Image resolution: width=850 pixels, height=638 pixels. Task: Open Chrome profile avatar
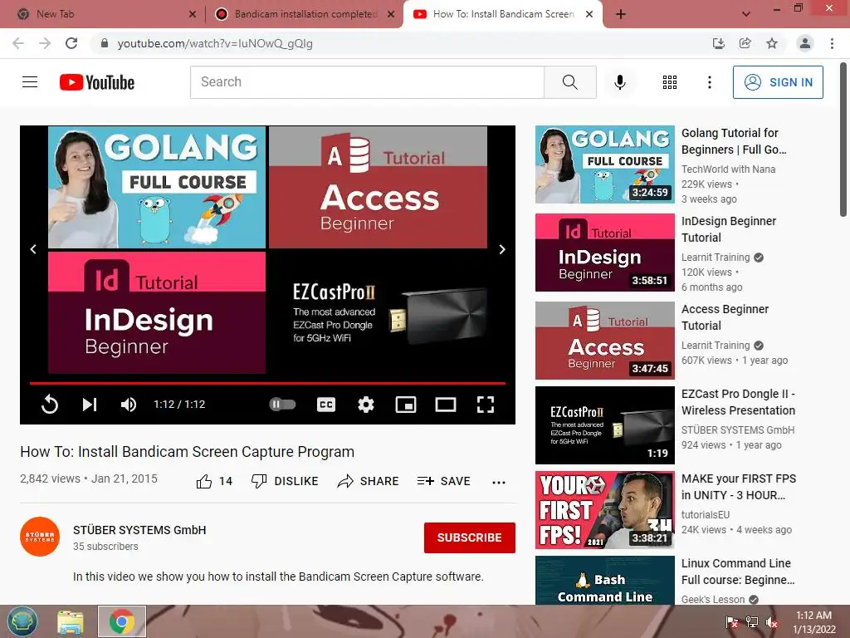click(805, 43)
